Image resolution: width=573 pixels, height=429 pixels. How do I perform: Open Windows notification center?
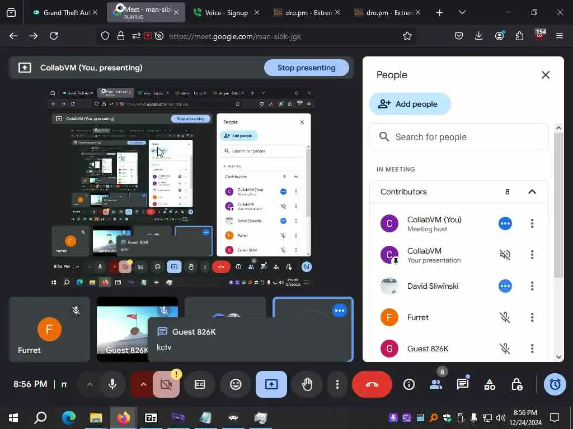coord(555,418)
